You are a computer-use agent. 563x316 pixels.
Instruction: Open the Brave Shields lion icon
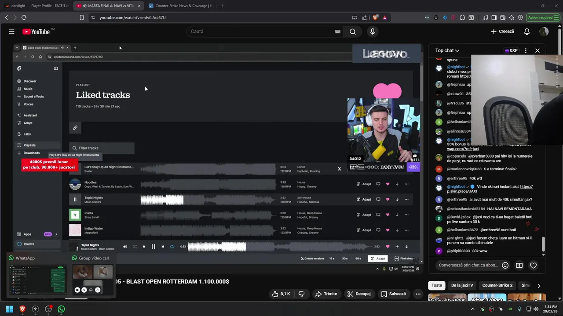pos(375,18)
